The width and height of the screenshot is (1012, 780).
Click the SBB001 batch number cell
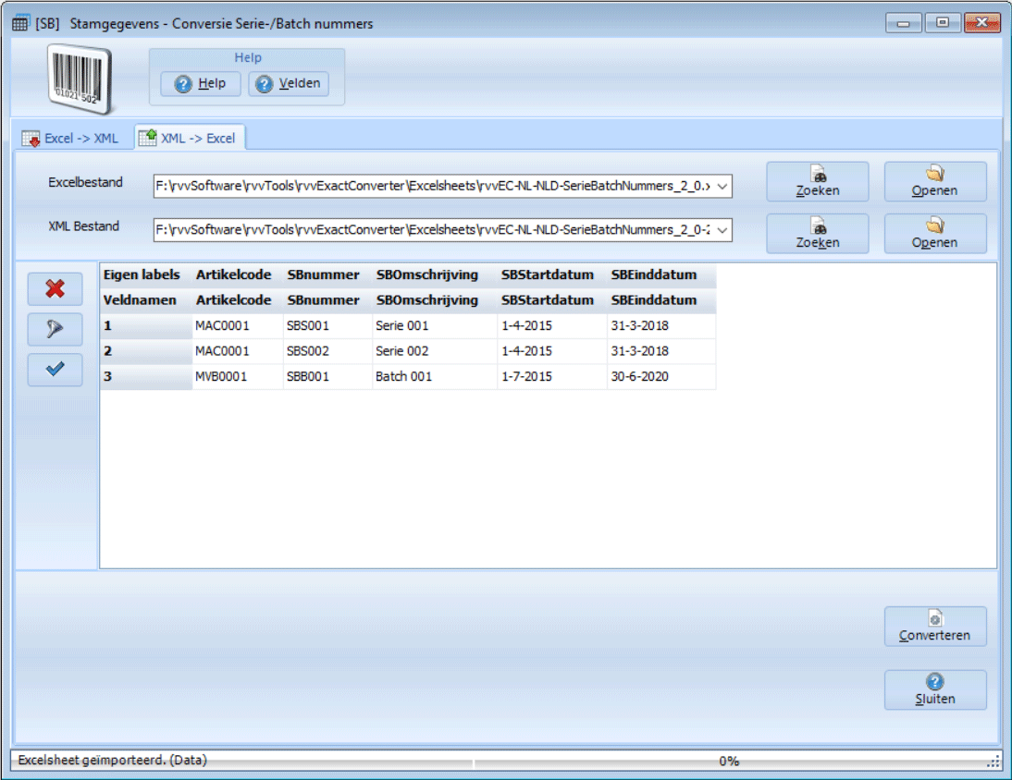[x=327, y=376]
